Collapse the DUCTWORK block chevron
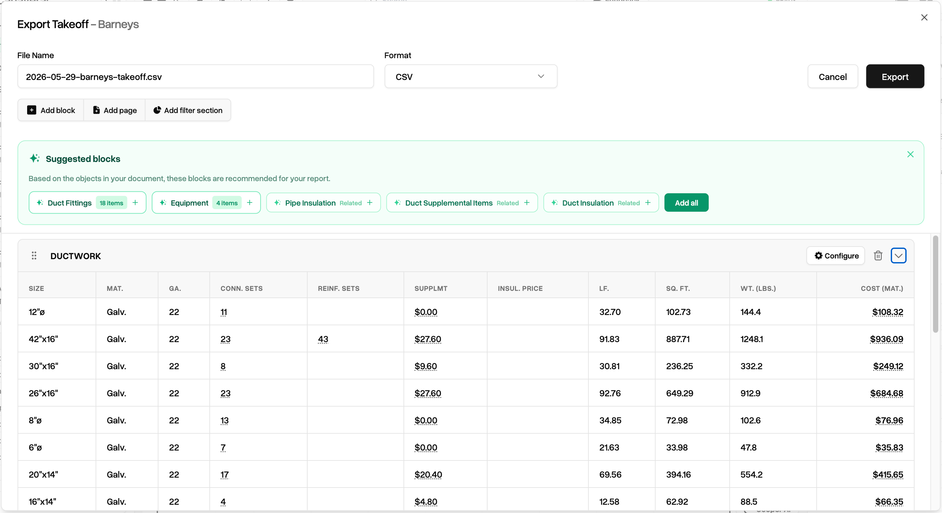The width and height of the screenshot is (942, 513). tap(898, 256)
